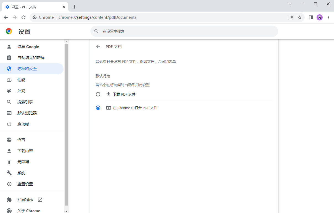
Task: Open 重置设置 section
Action: click(x=32, y=184)
